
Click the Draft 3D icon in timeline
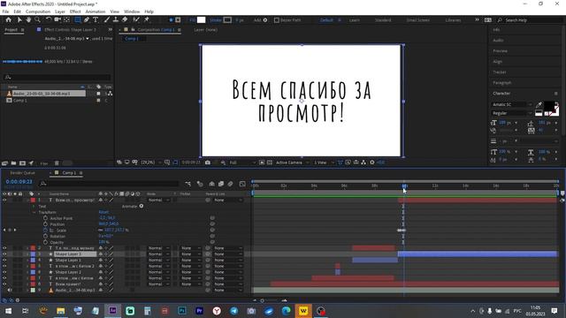click(x=200, y=184)
